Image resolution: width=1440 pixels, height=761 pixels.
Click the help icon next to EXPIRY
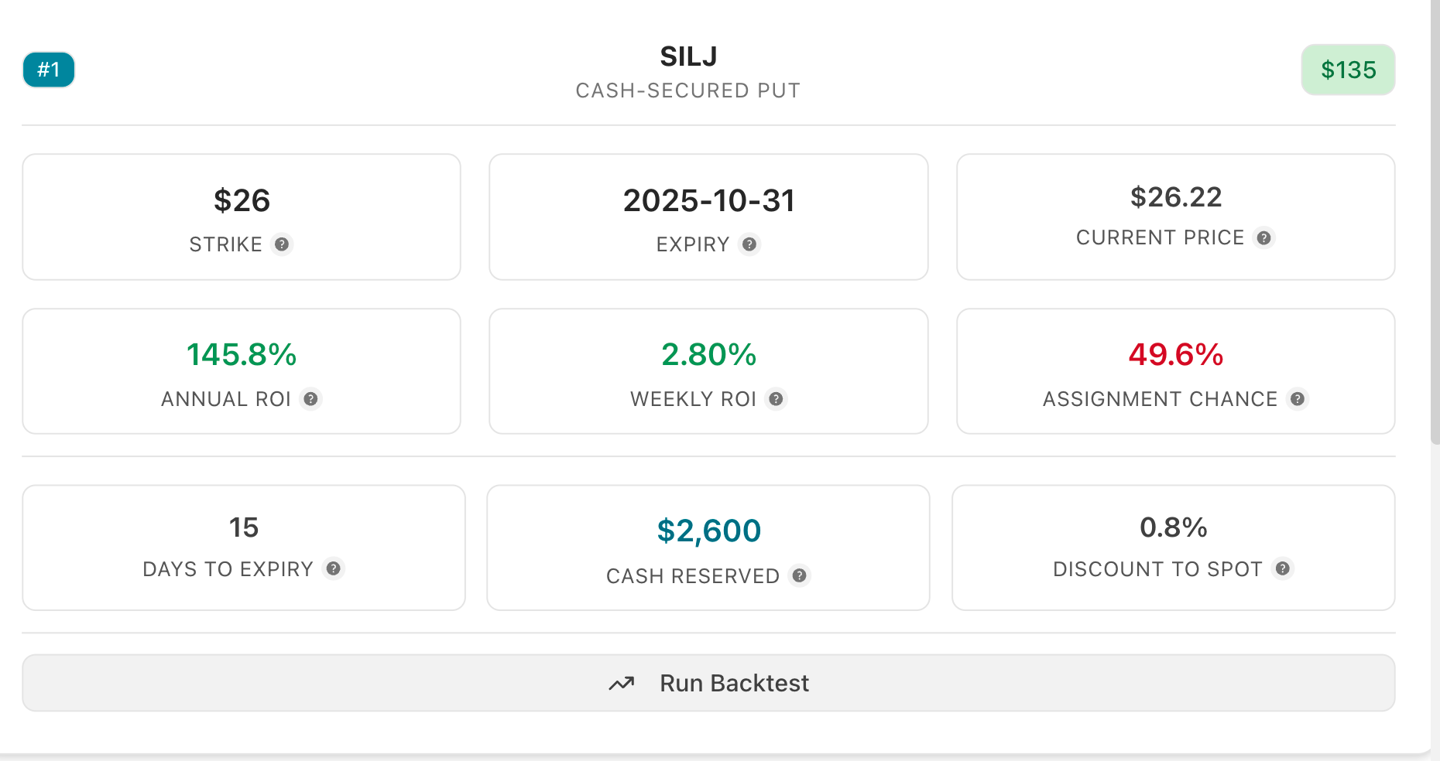click(749, 244)
